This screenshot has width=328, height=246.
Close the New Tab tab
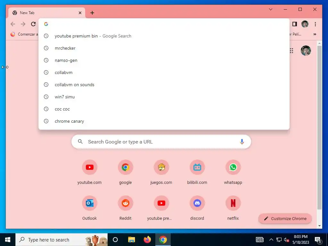[x=80, y=13]
